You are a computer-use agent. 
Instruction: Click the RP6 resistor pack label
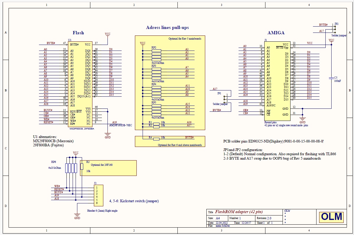53,162
